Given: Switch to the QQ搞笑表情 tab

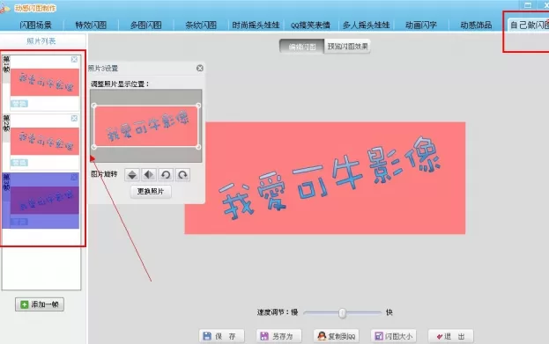Looking at the screenshot, I should pyautogui.click(x=310, y=25).
